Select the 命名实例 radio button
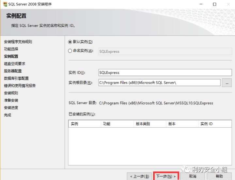 pos(70,51)
